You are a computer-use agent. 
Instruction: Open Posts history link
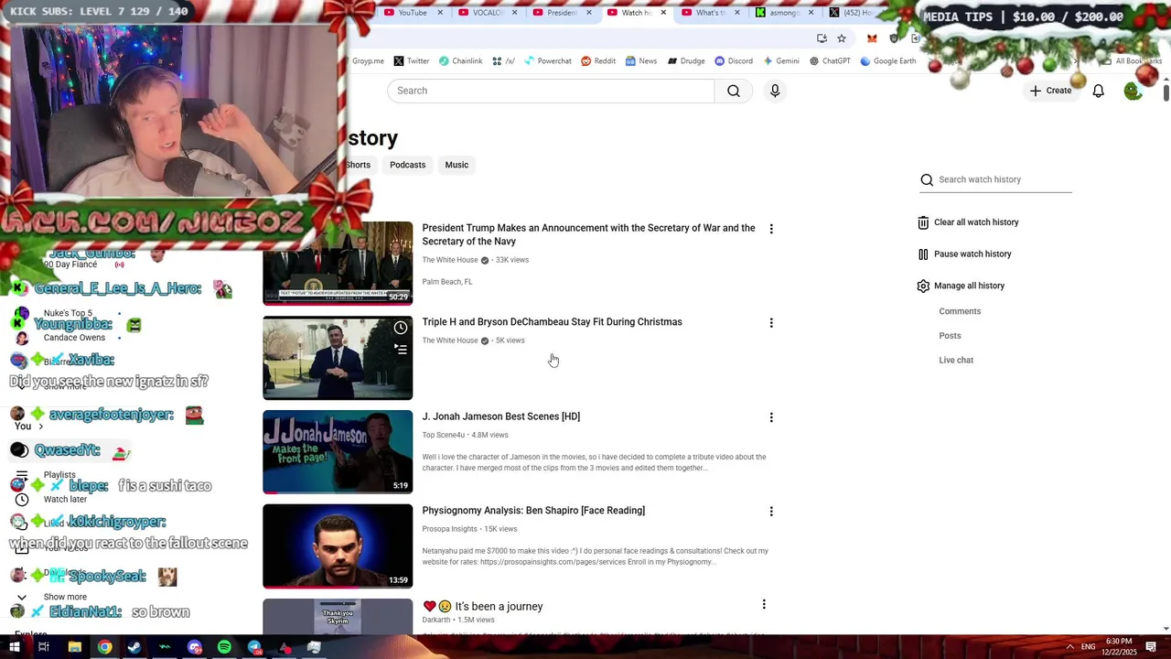(950, 336)
